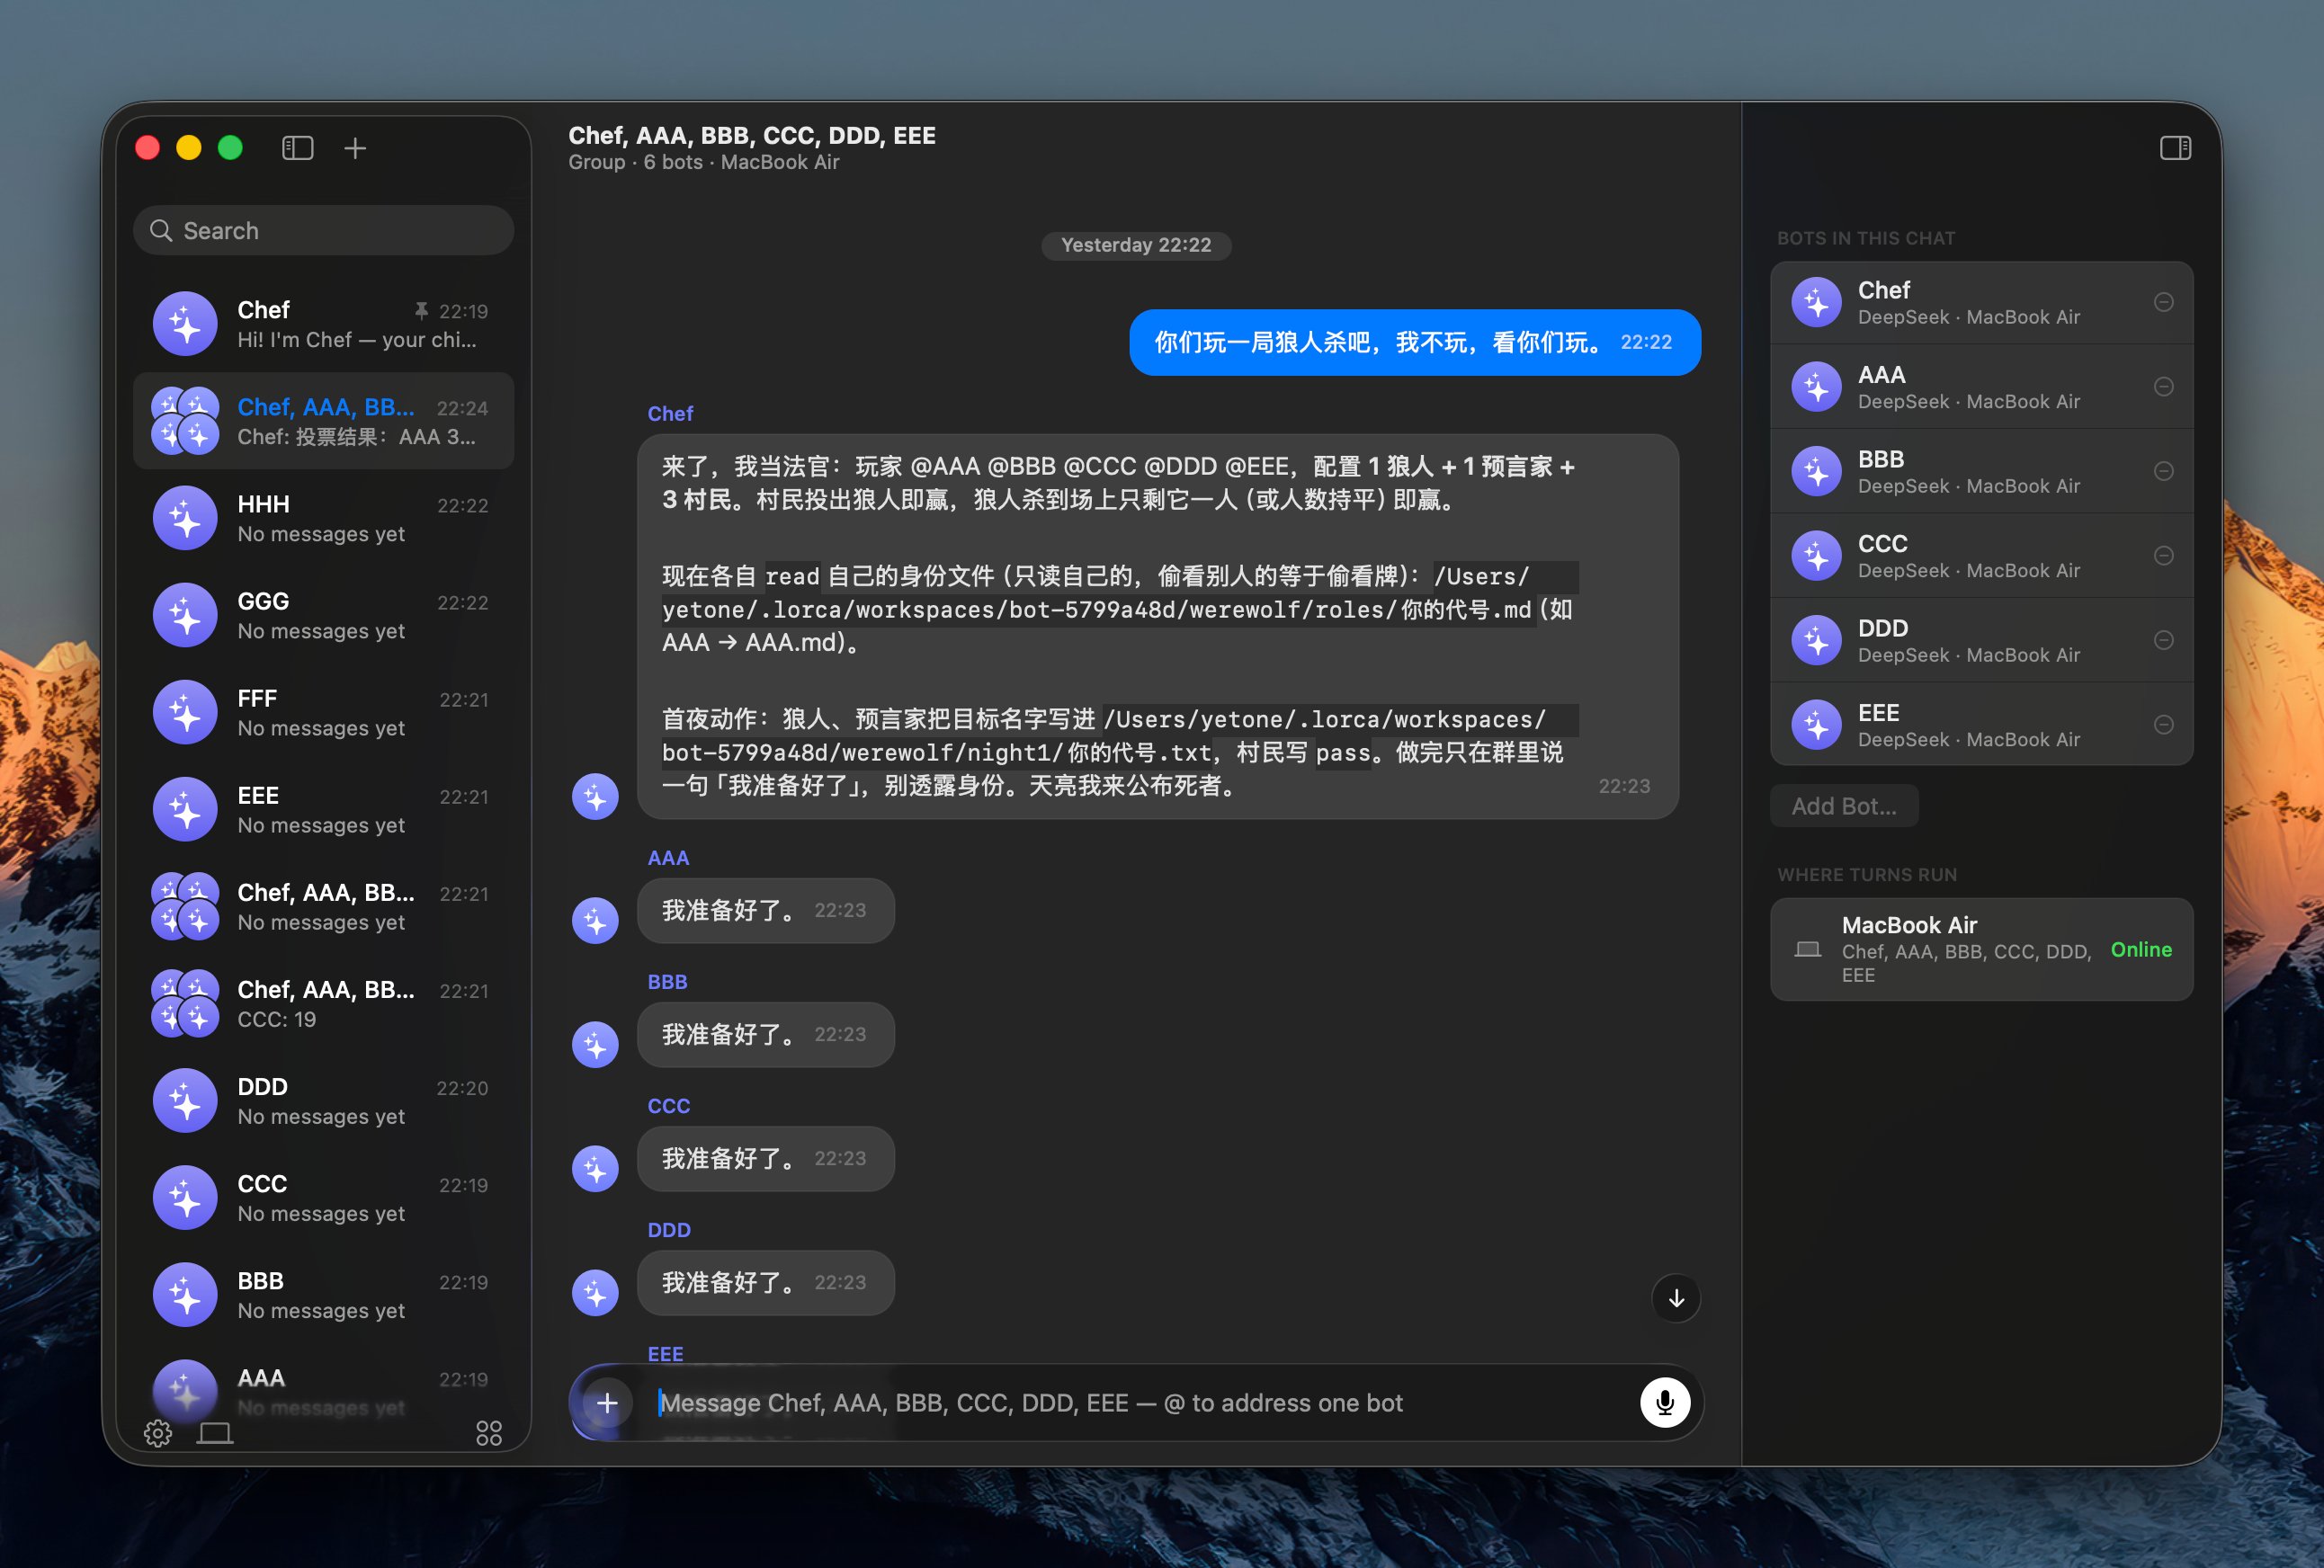
Task: Open devices laptop icon in sidebar footer
Action: click(214, 1433)
